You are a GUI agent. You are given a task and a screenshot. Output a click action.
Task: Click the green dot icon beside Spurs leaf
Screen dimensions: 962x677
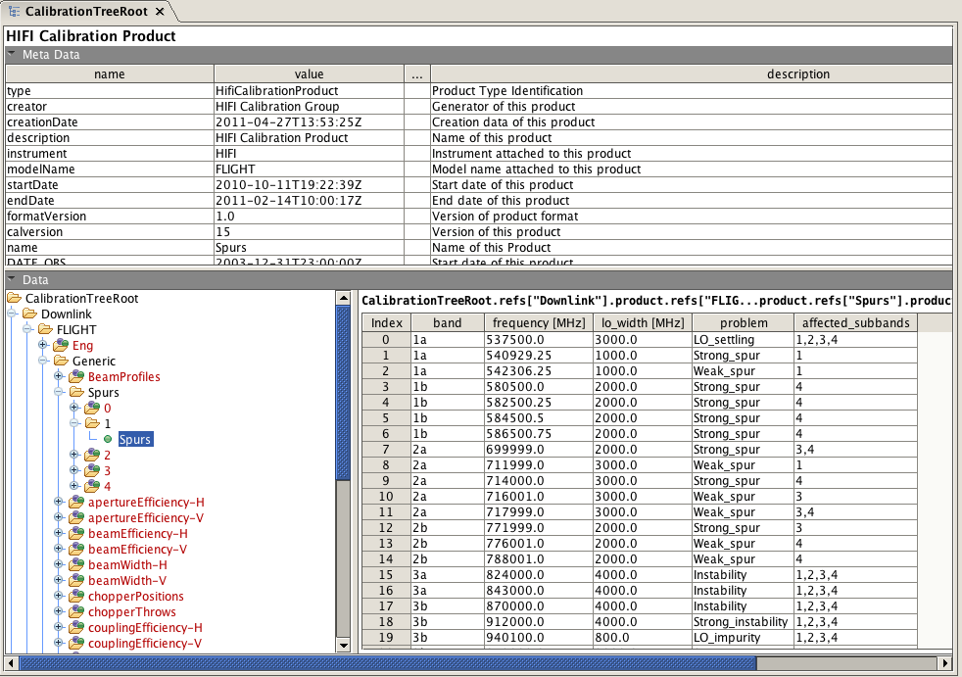[108, 439]
